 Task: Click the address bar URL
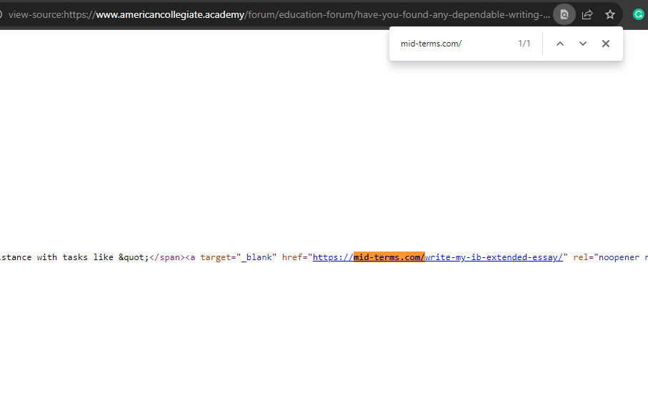coord(279,15)
